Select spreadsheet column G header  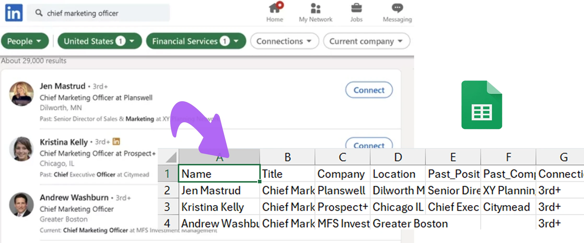tap(560, 157)
